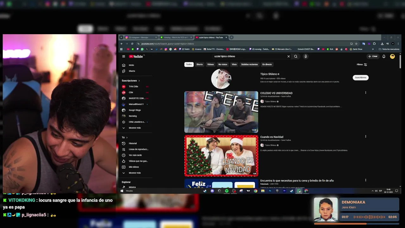405x228 pixels.
Task: Open Historial in the sidebar
Action: click(135, 143)
